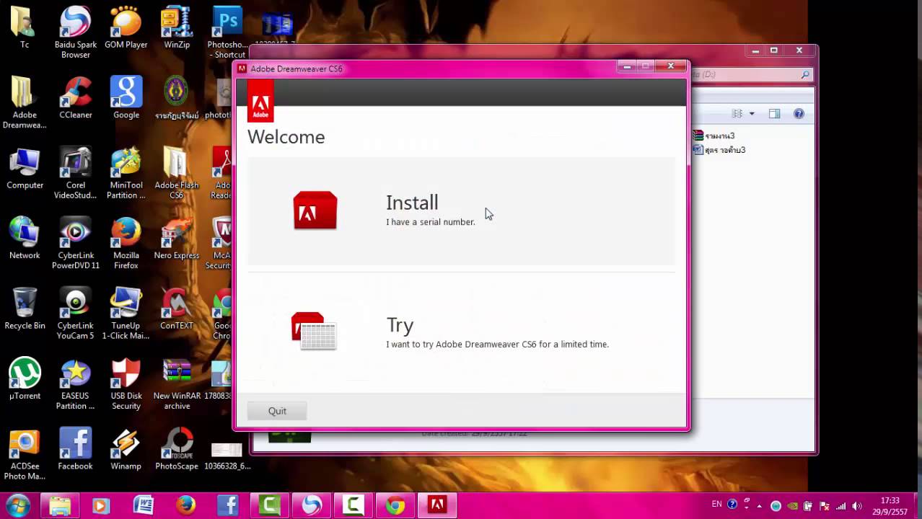Viewport: 922px width, 519px height.
Task: Select the Network desktop icon
Action: 25,238
